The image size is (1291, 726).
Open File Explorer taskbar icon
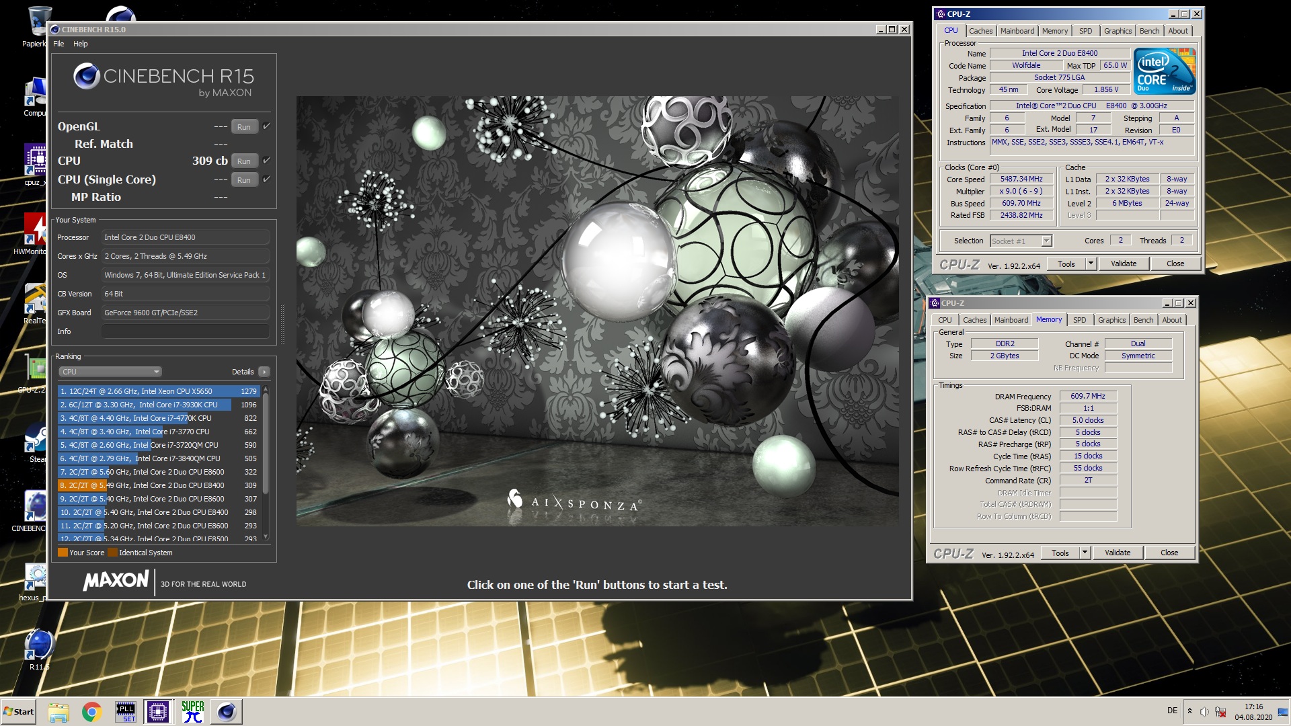point(58,712)
